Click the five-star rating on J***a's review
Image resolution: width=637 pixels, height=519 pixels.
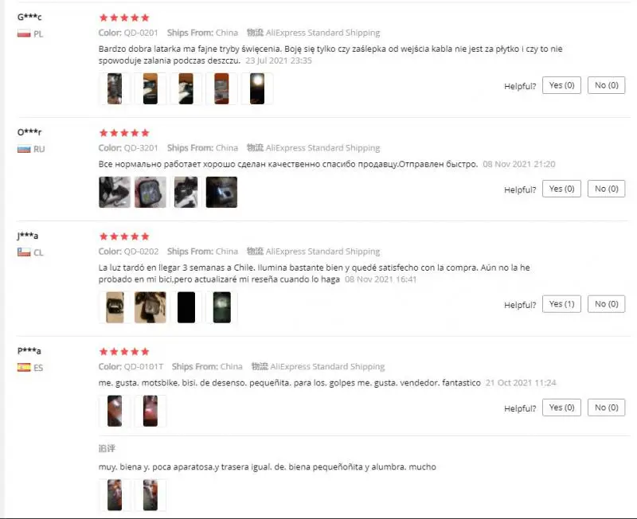[x=124, y=236]
